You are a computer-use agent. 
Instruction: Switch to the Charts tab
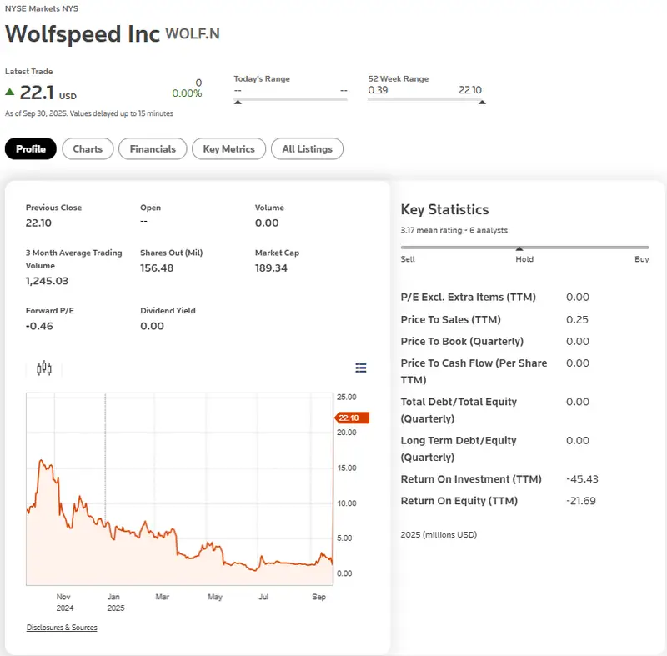point(88,148)
